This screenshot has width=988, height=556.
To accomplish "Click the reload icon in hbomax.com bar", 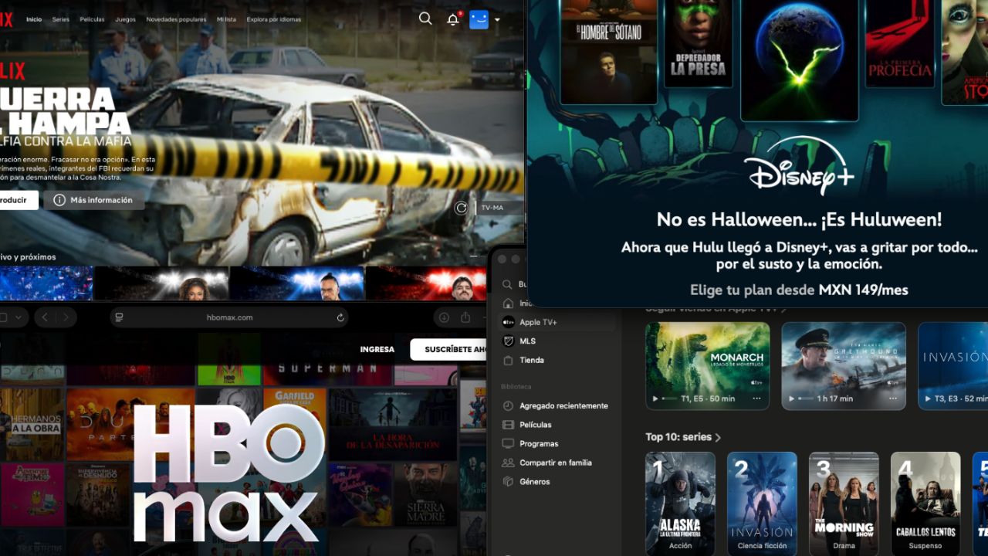I will [x=340, y=317].
